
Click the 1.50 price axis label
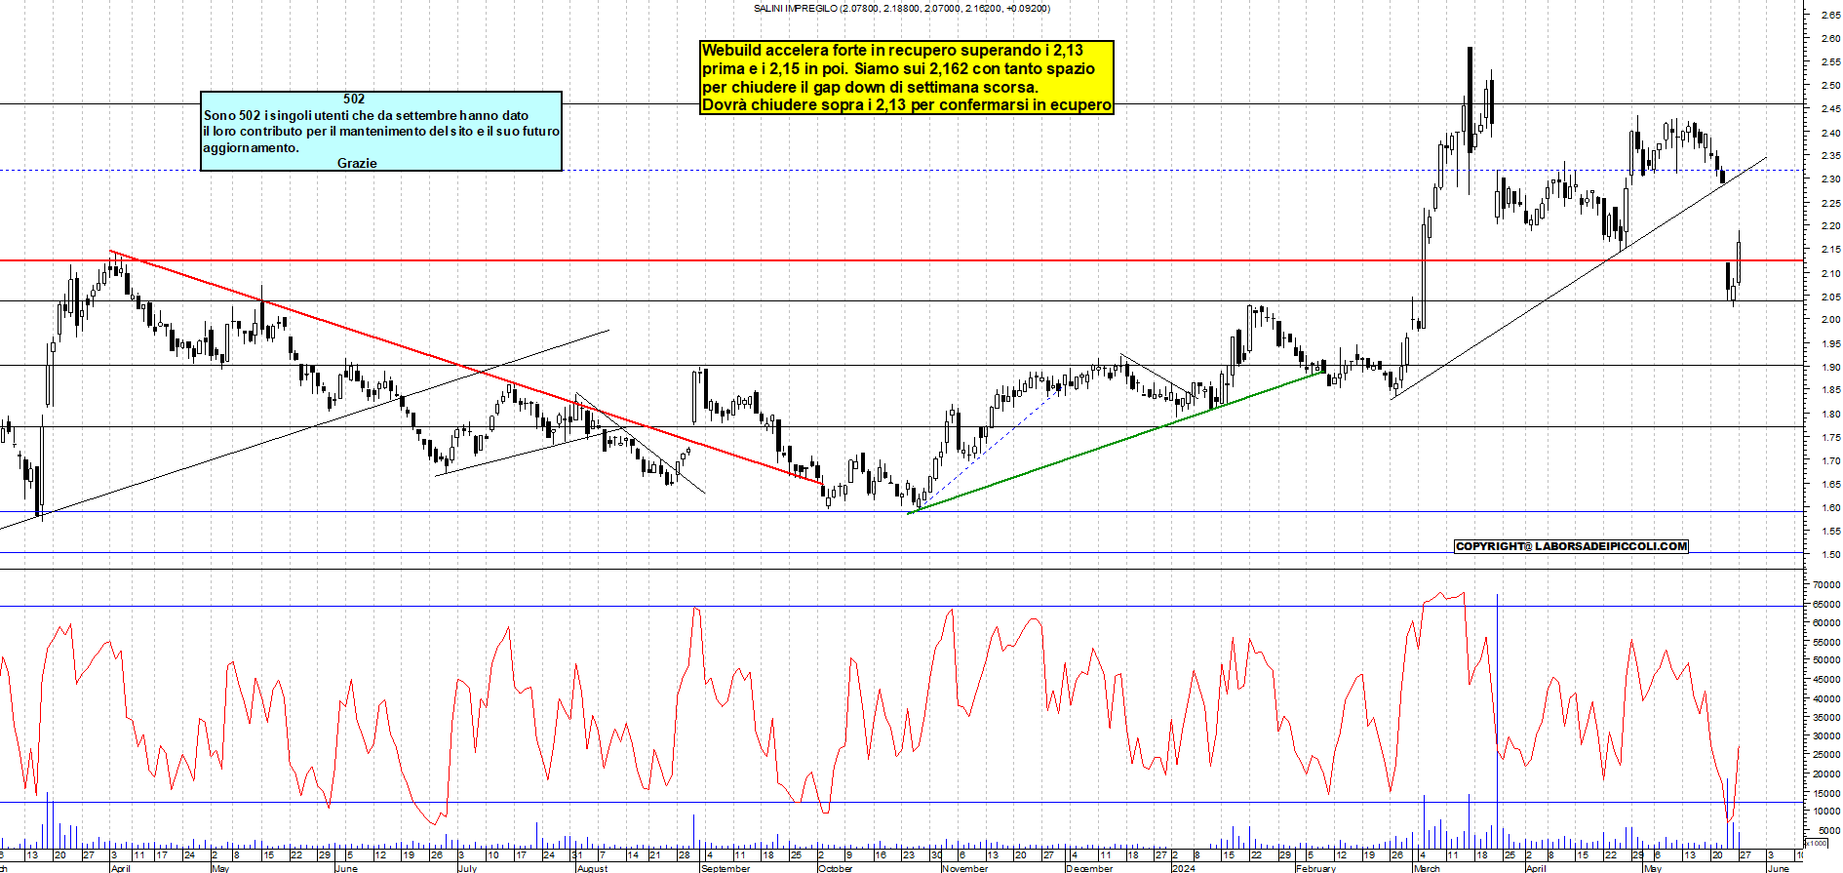(1830, 555)
